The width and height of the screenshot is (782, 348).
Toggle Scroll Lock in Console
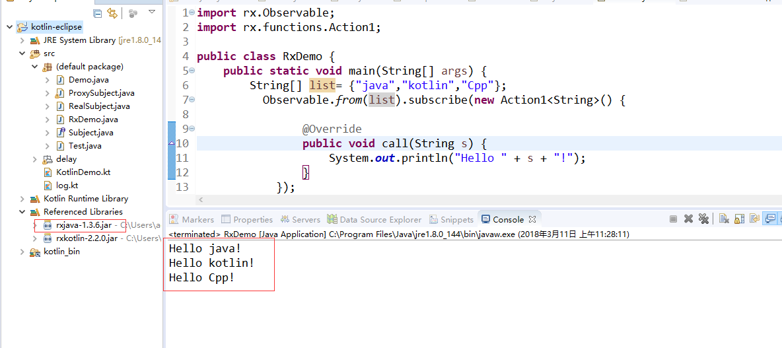point(740,219)
